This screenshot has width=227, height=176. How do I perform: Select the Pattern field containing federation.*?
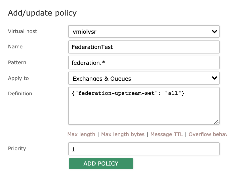142,63
